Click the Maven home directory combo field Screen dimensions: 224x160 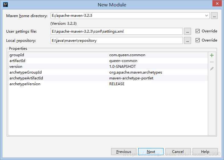pos(130,16)
